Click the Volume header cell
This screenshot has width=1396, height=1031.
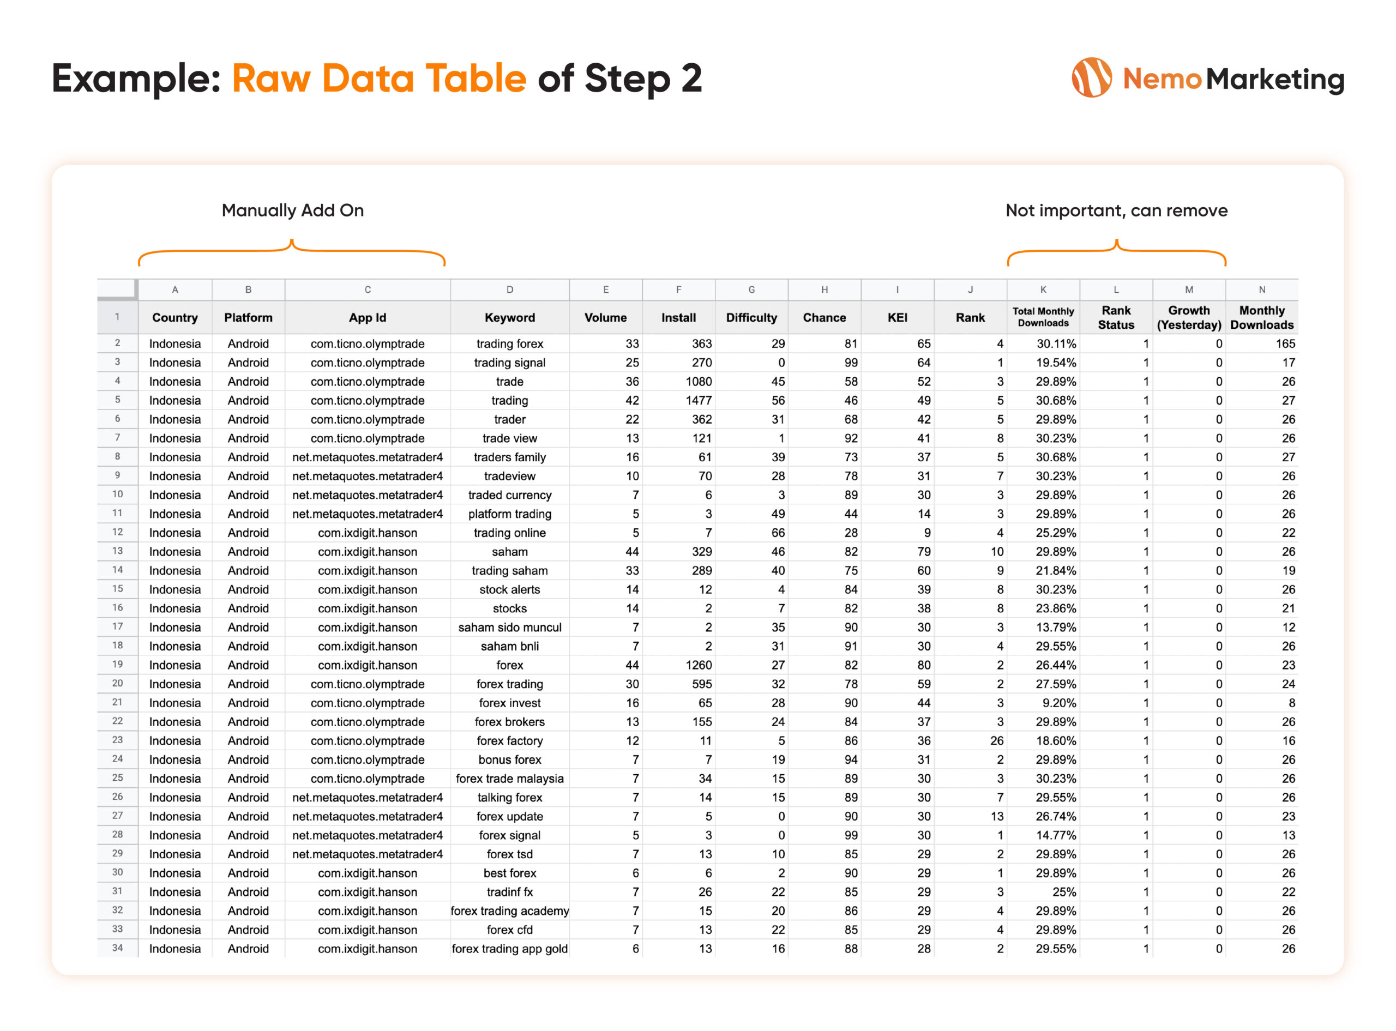click(605, 317)
